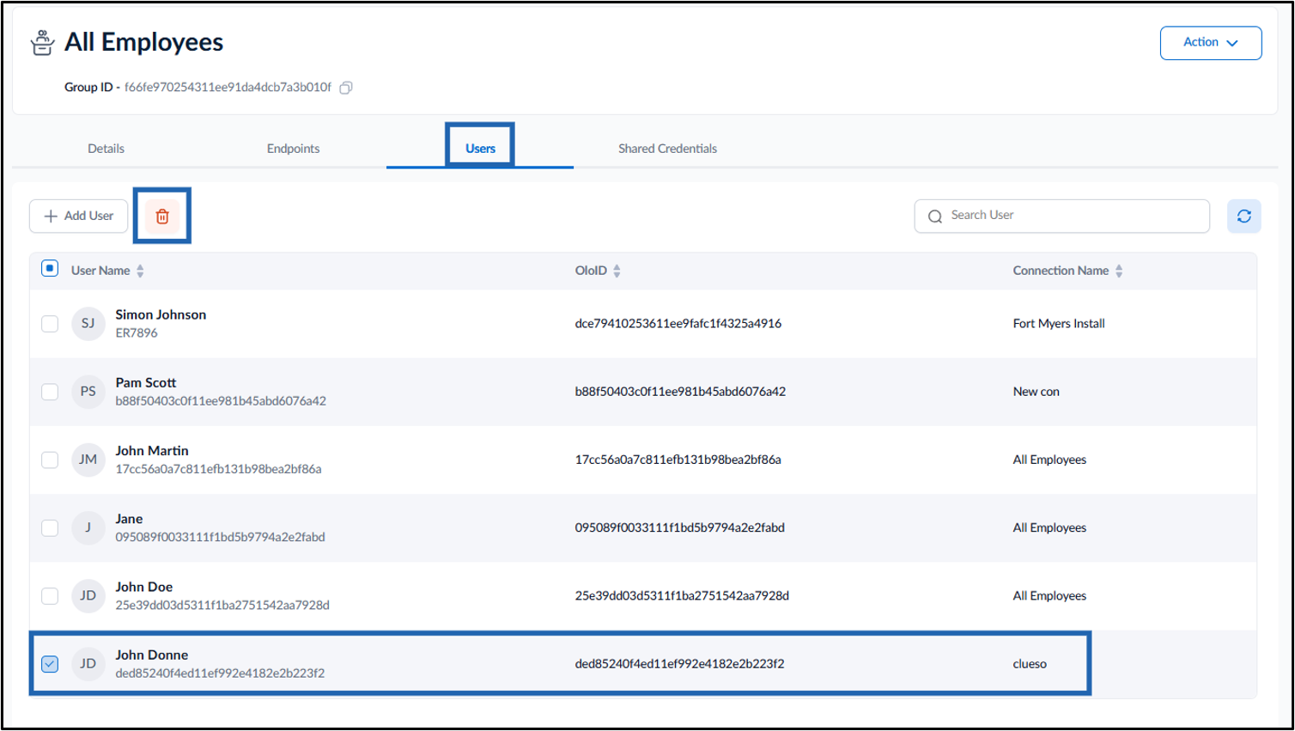1295x731 pixels.
Task: Click the red trash delete icon
Action: coord(162,216)
